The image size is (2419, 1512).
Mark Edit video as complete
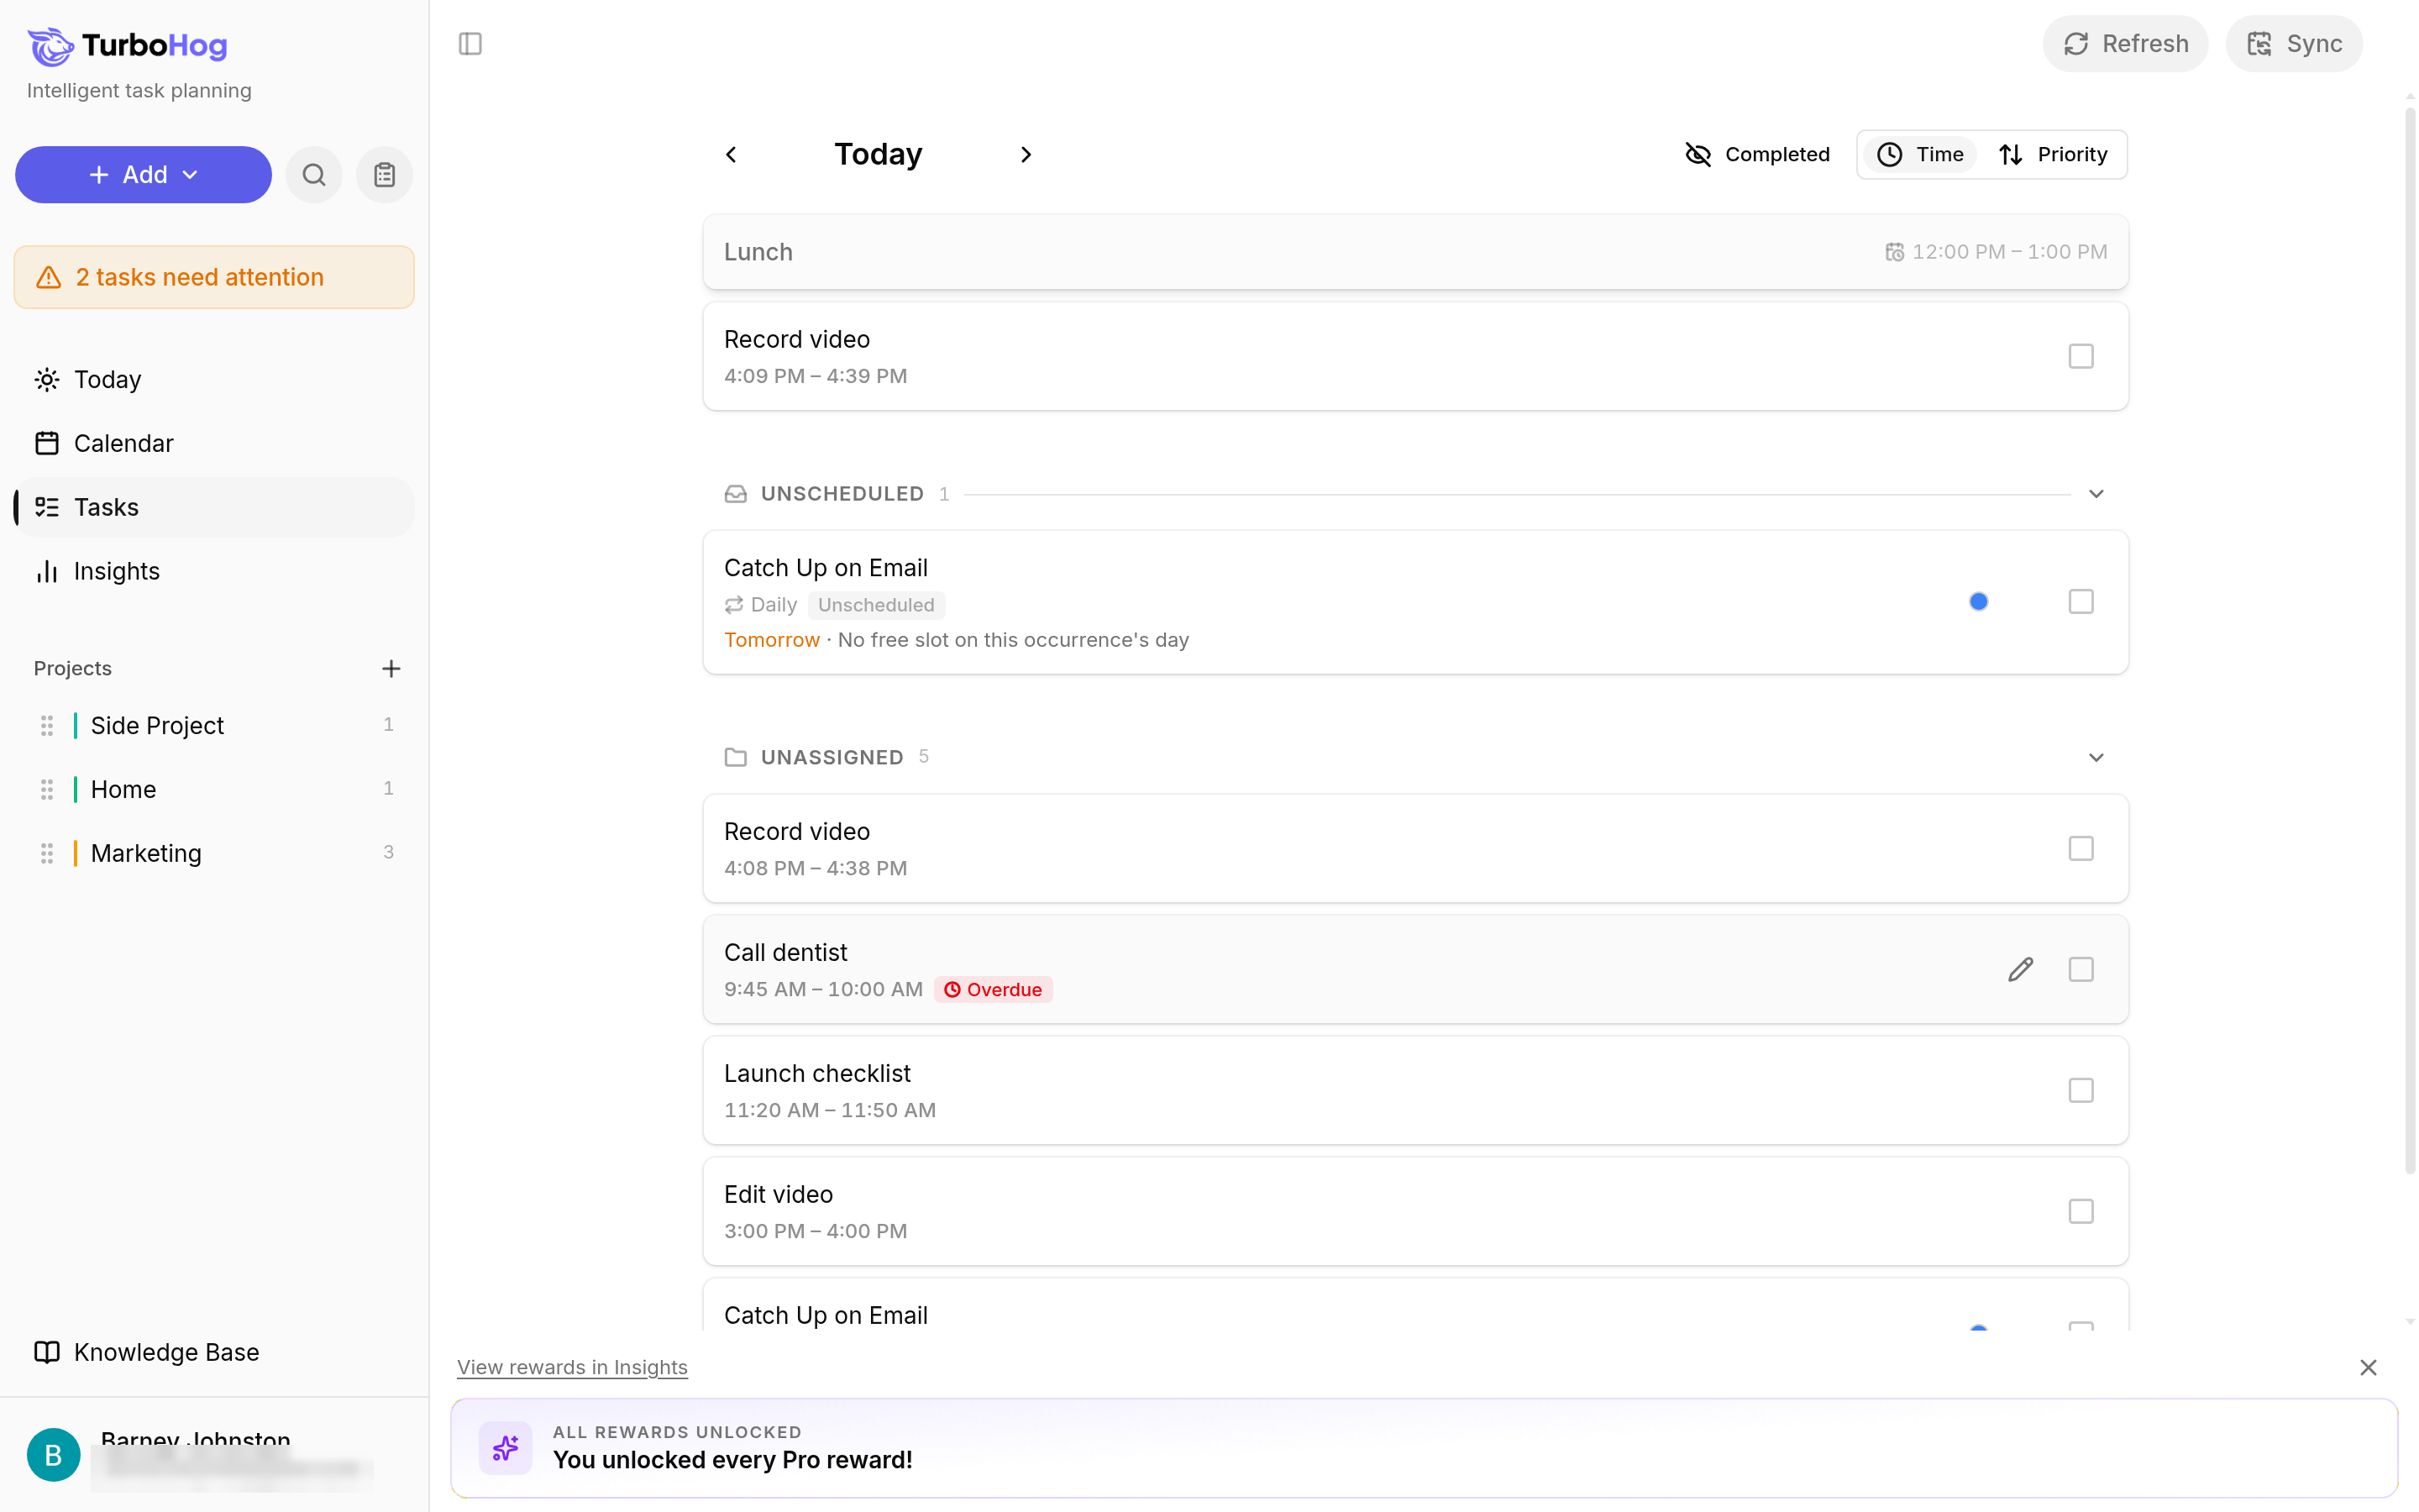2081,1211
